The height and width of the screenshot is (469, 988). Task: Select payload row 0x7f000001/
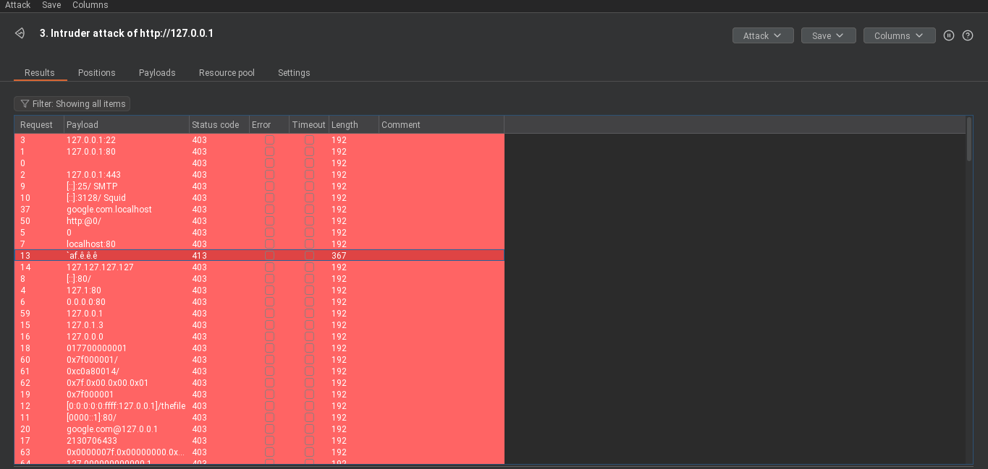259,360
